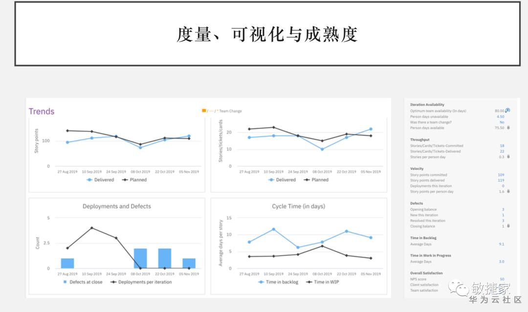Toggle the Defects at close legend item

(83, 282)
